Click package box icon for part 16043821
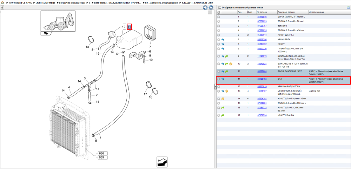Viewport: 351px width, 169px height. (x=231, y=64)
